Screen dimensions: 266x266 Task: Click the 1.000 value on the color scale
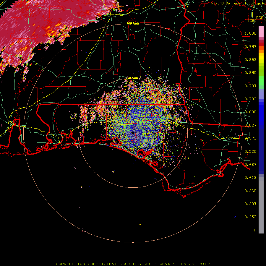click(x=250, y=33)
